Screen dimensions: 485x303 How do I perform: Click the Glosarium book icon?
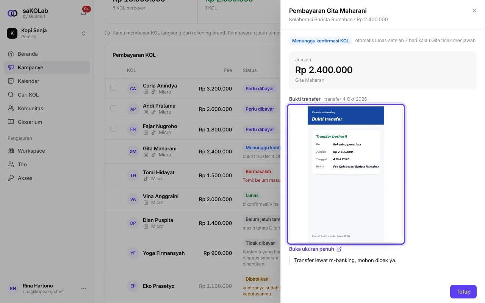click(x=11, y=122)
